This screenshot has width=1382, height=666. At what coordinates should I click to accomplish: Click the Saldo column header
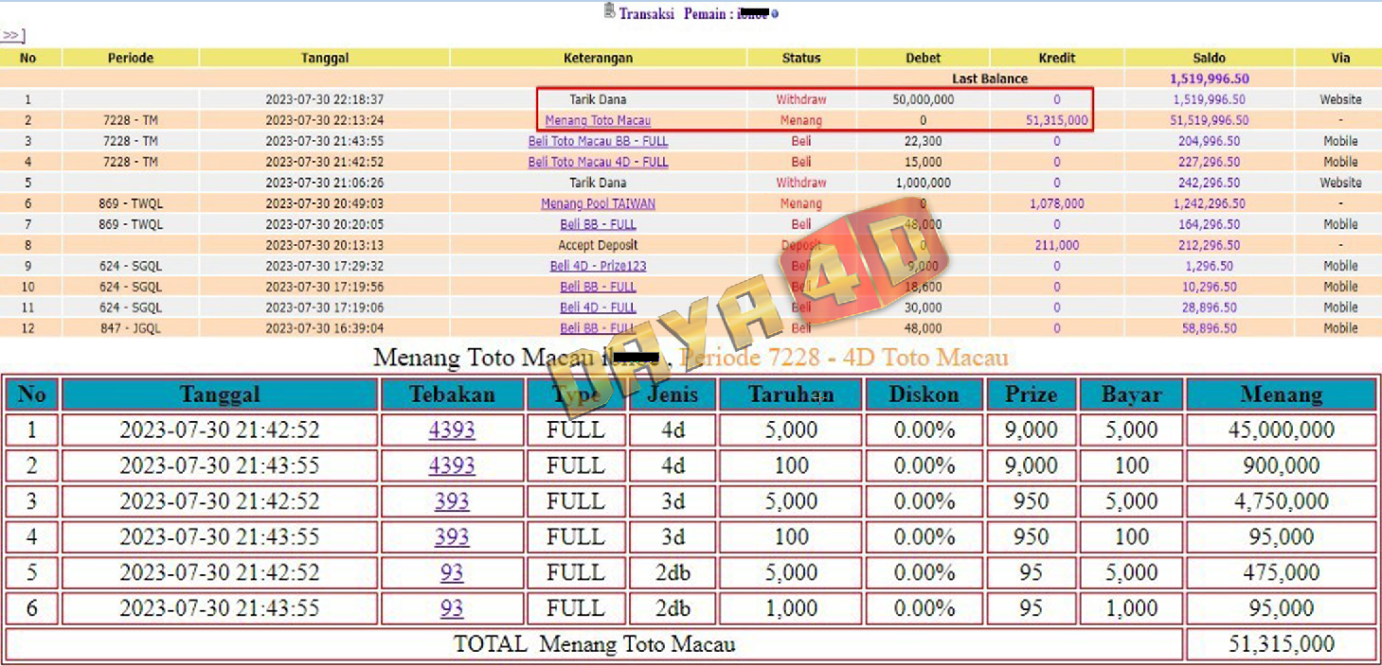1209,58
